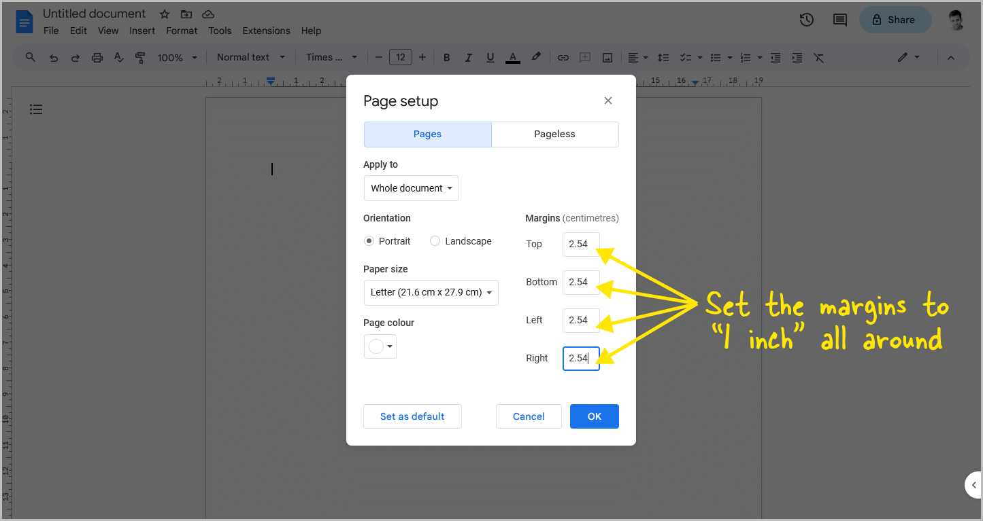The image size is (983, 521).
Task: Click the Undo icon
Action: click(54, 57)
